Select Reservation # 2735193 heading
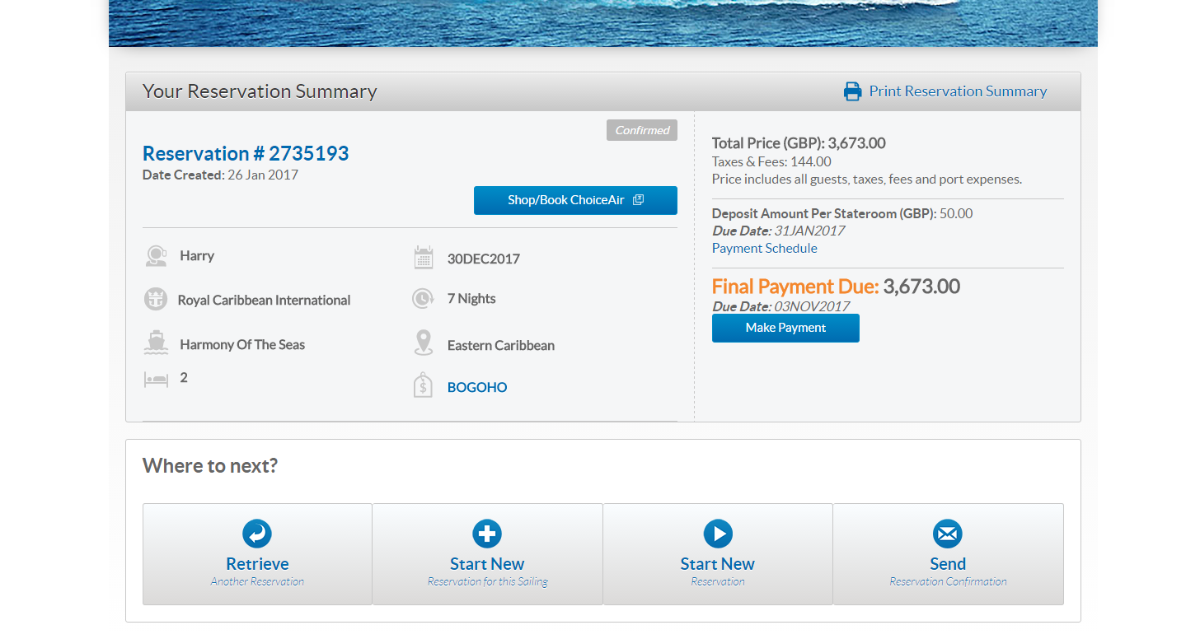Viewport: 1186px width, 639px height. [246, 153]
